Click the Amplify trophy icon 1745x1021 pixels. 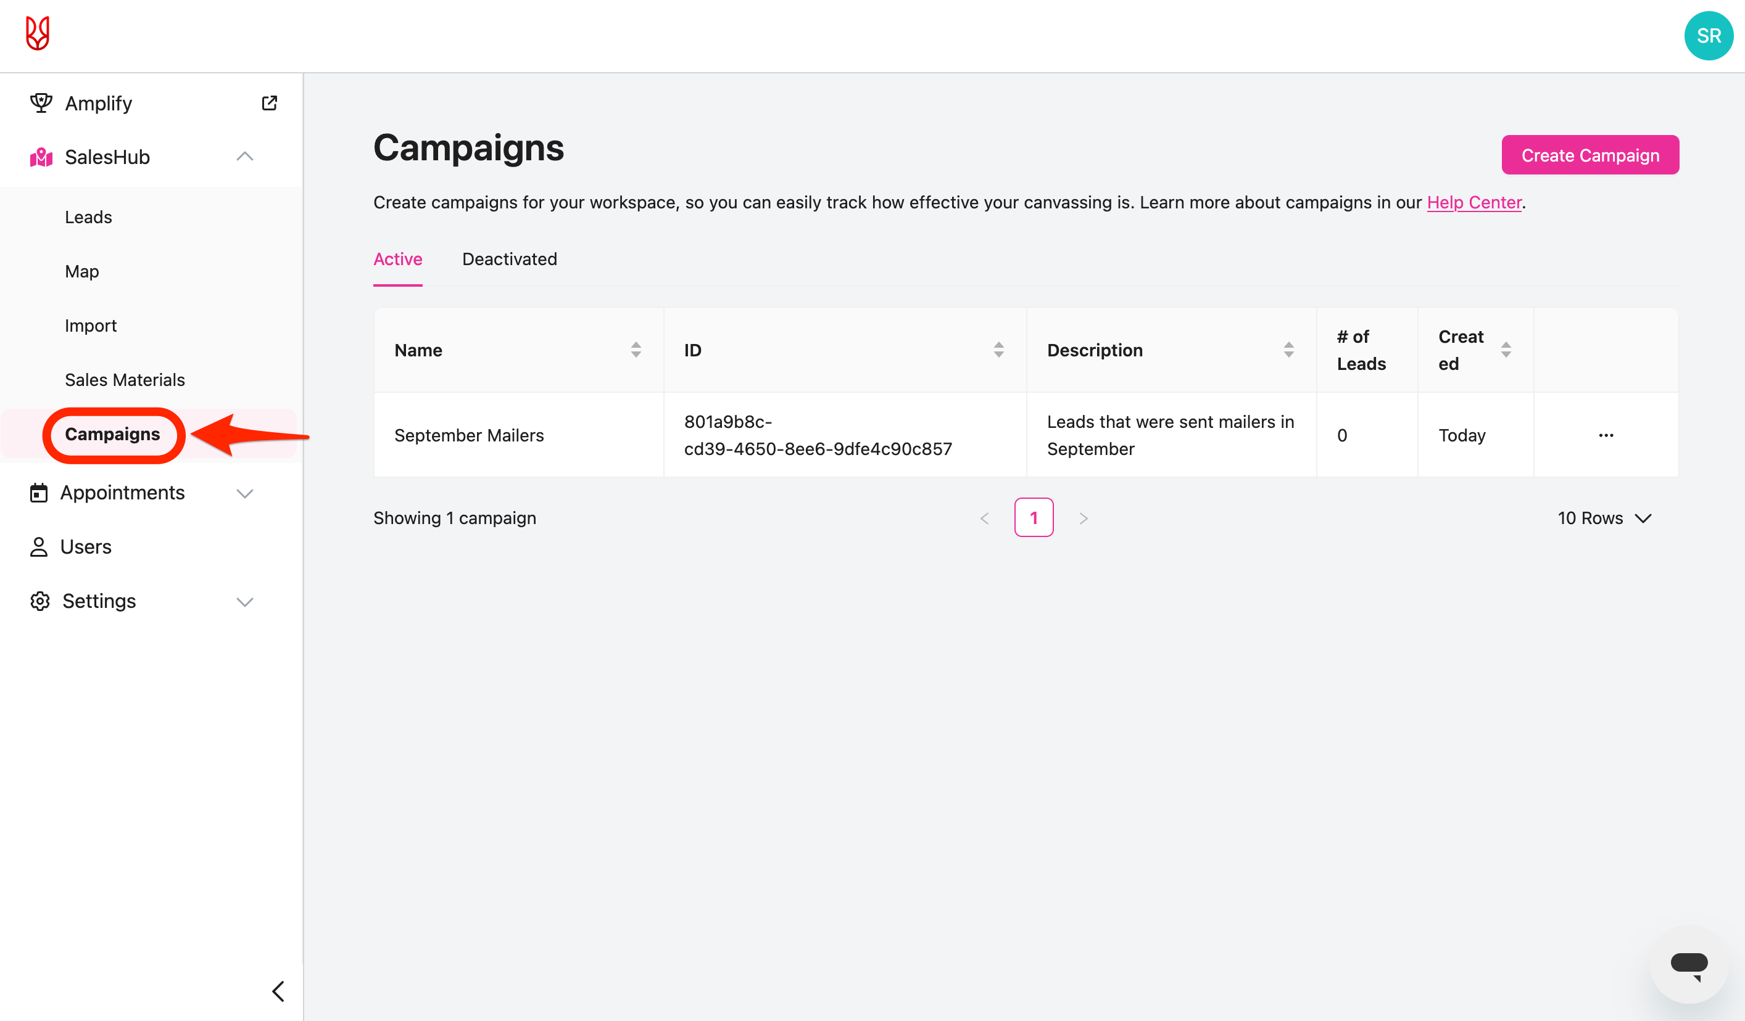41,103
